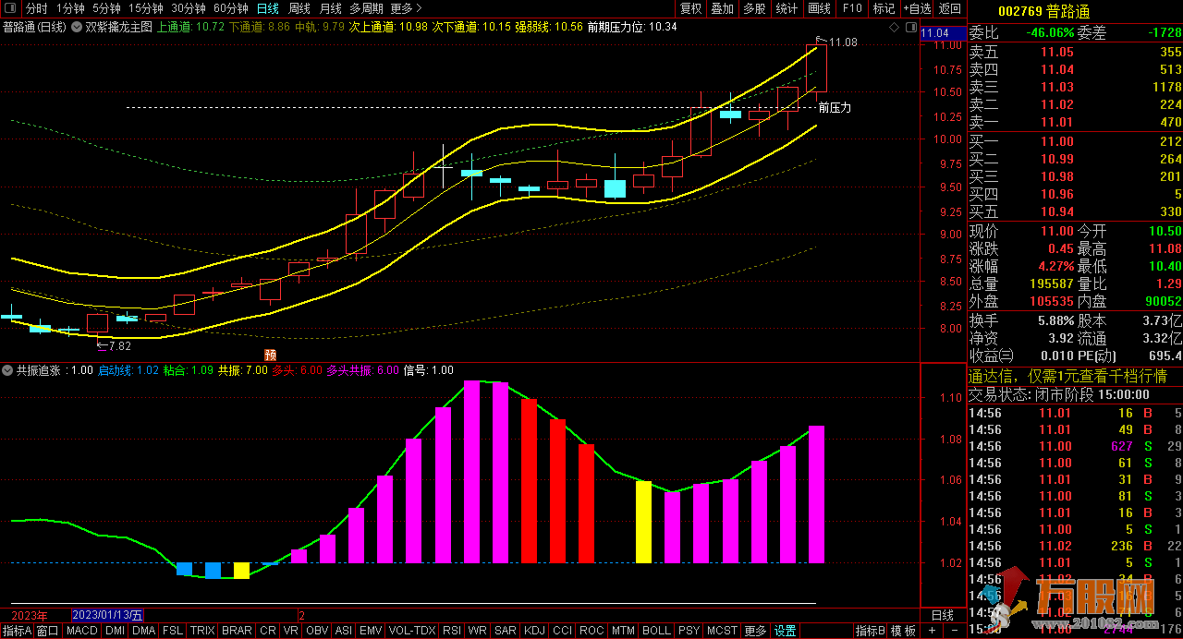Apply the ASI indicator
The image size is (1183, 639).
(x=344, y=631)
